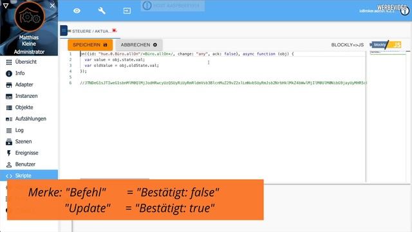412x232 pixels.
Task: Click code line 1 in the editor
Action: [x=187, y=54]
